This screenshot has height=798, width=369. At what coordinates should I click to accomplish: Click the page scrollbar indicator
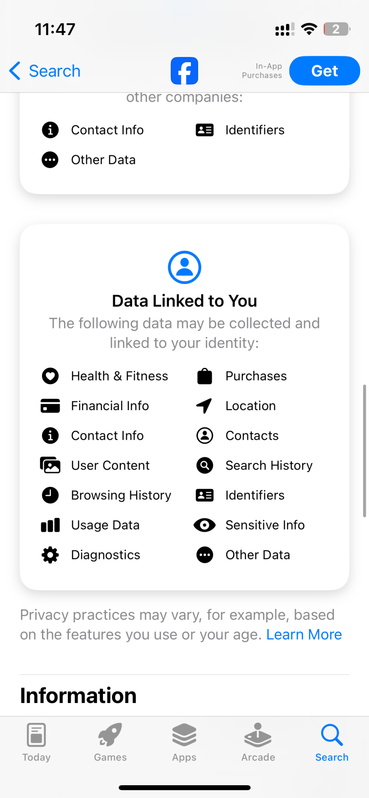(364, 451)
